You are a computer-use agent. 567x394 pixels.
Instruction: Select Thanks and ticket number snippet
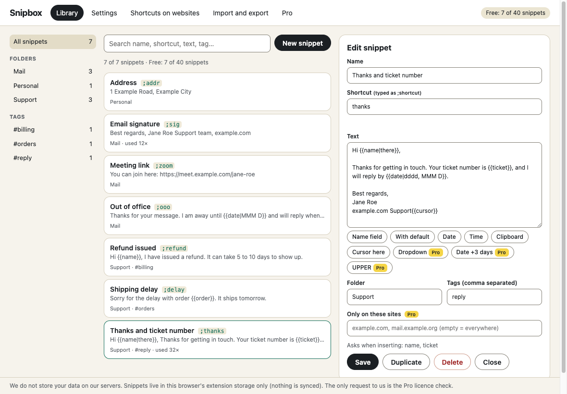pos(217,340)
